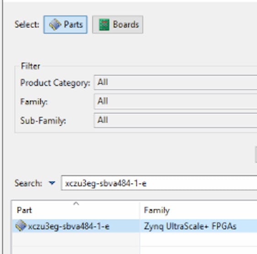Image resolution: width=257 pixels, height=254 pixels.
Task: Open the Product Category dropdown
Action: point(176,82)
